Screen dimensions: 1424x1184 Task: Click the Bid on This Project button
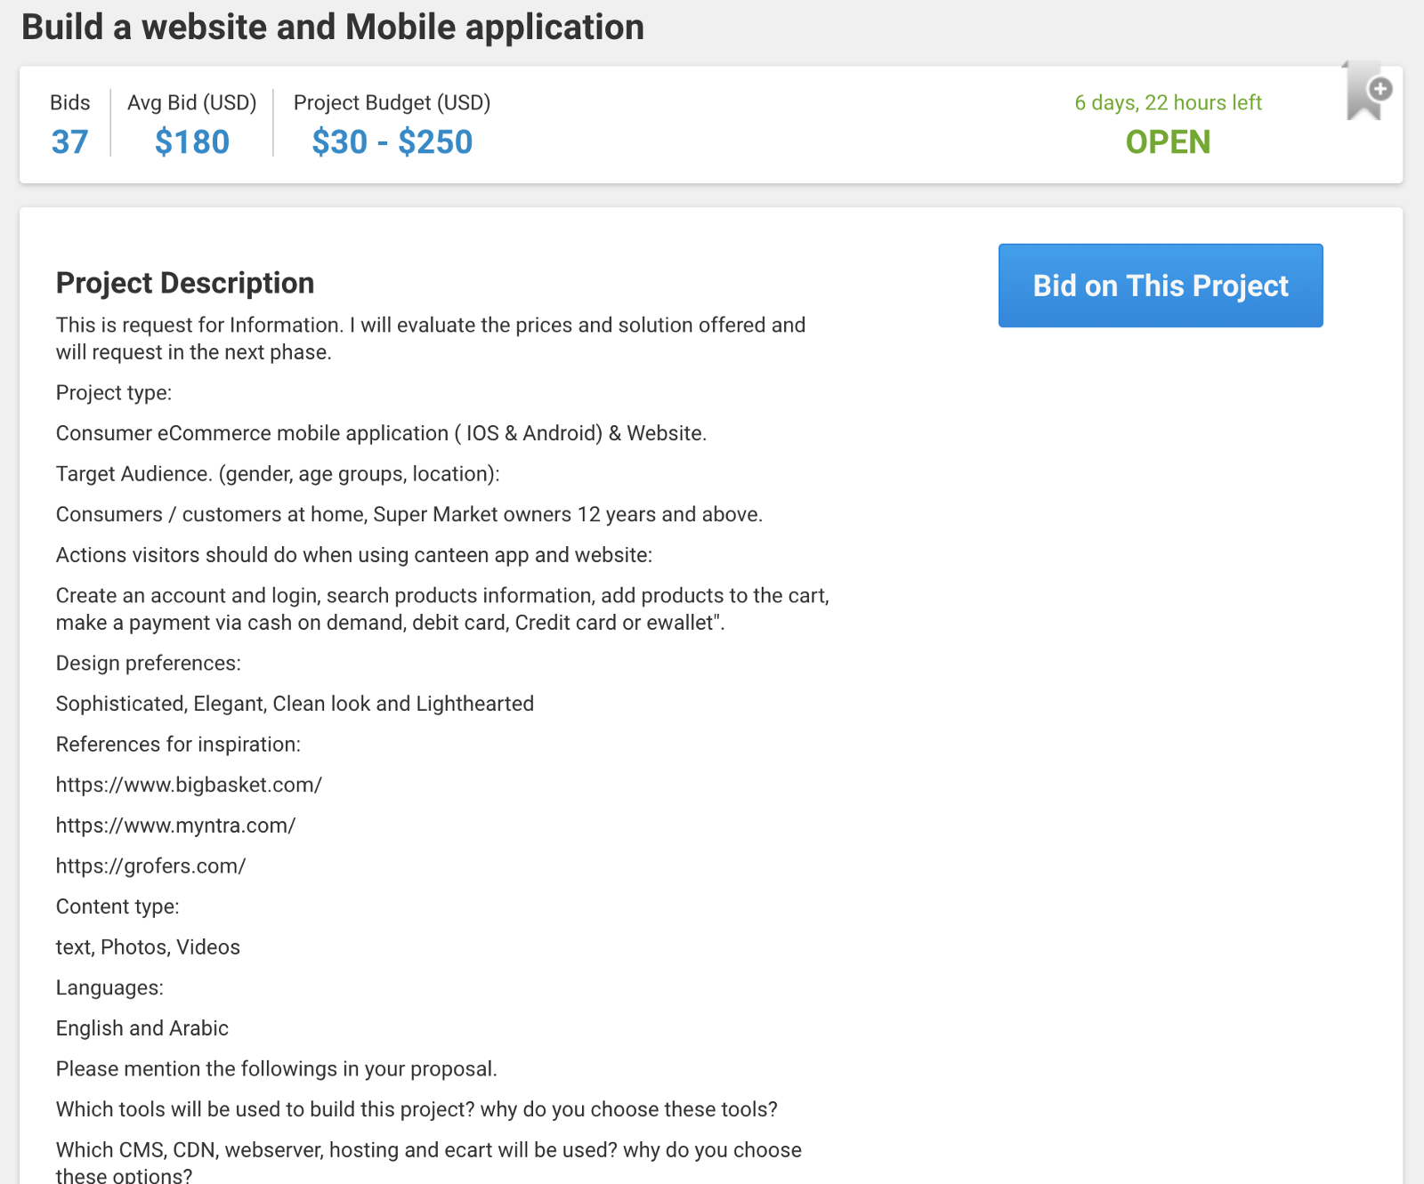[x=1160, y=286]
